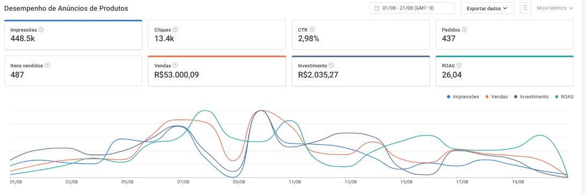Select the Itens vendidos metric card
The width and height of the screenshot is (586, 194).
73,71
